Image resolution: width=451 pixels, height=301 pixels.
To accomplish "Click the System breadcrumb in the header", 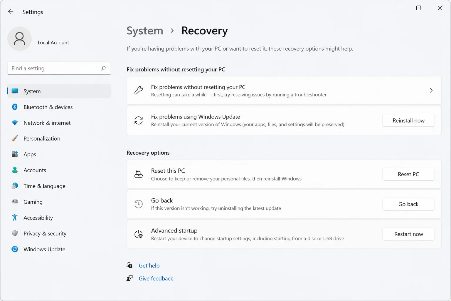I will click(145, 31).
